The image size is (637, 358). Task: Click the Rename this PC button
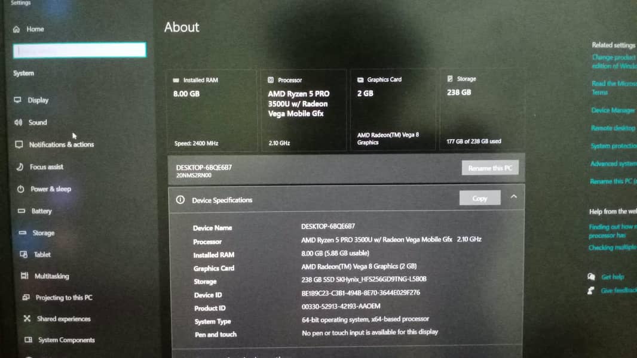490,168
